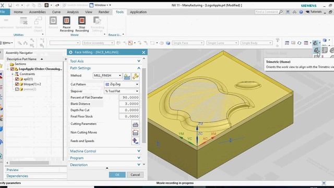Click the Depth Per Cut field

click(129, 110)
